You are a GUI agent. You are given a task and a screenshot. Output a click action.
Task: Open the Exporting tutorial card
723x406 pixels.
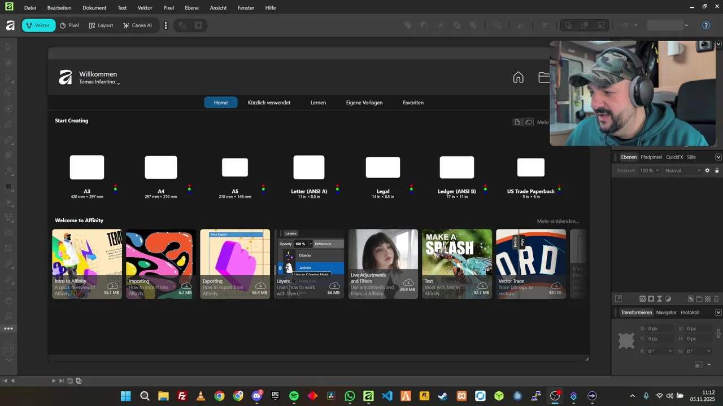coord(235,264)
